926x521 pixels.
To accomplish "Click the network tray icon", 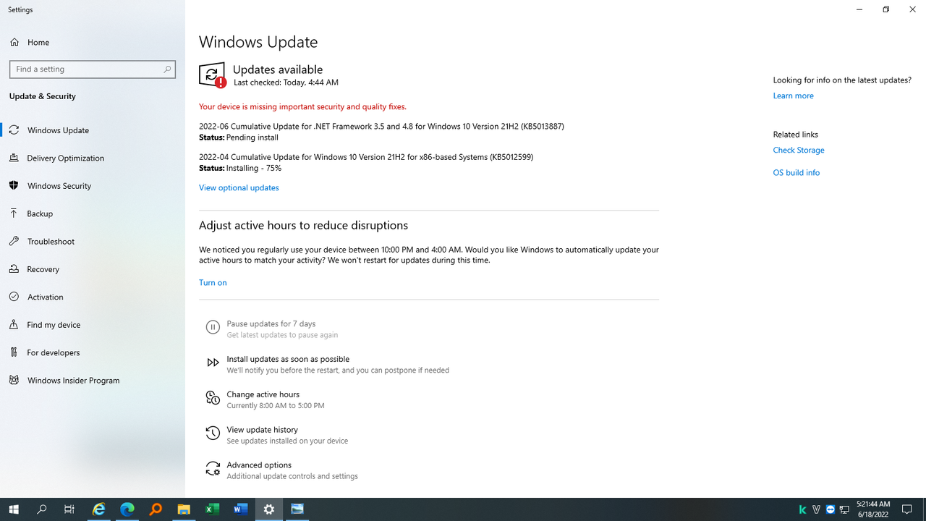I will point(844,509).
